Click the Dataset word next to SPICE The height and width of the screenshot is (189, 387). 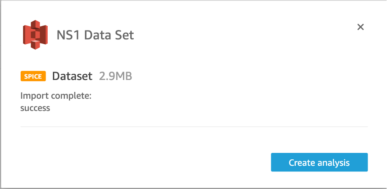click(72, 76)
